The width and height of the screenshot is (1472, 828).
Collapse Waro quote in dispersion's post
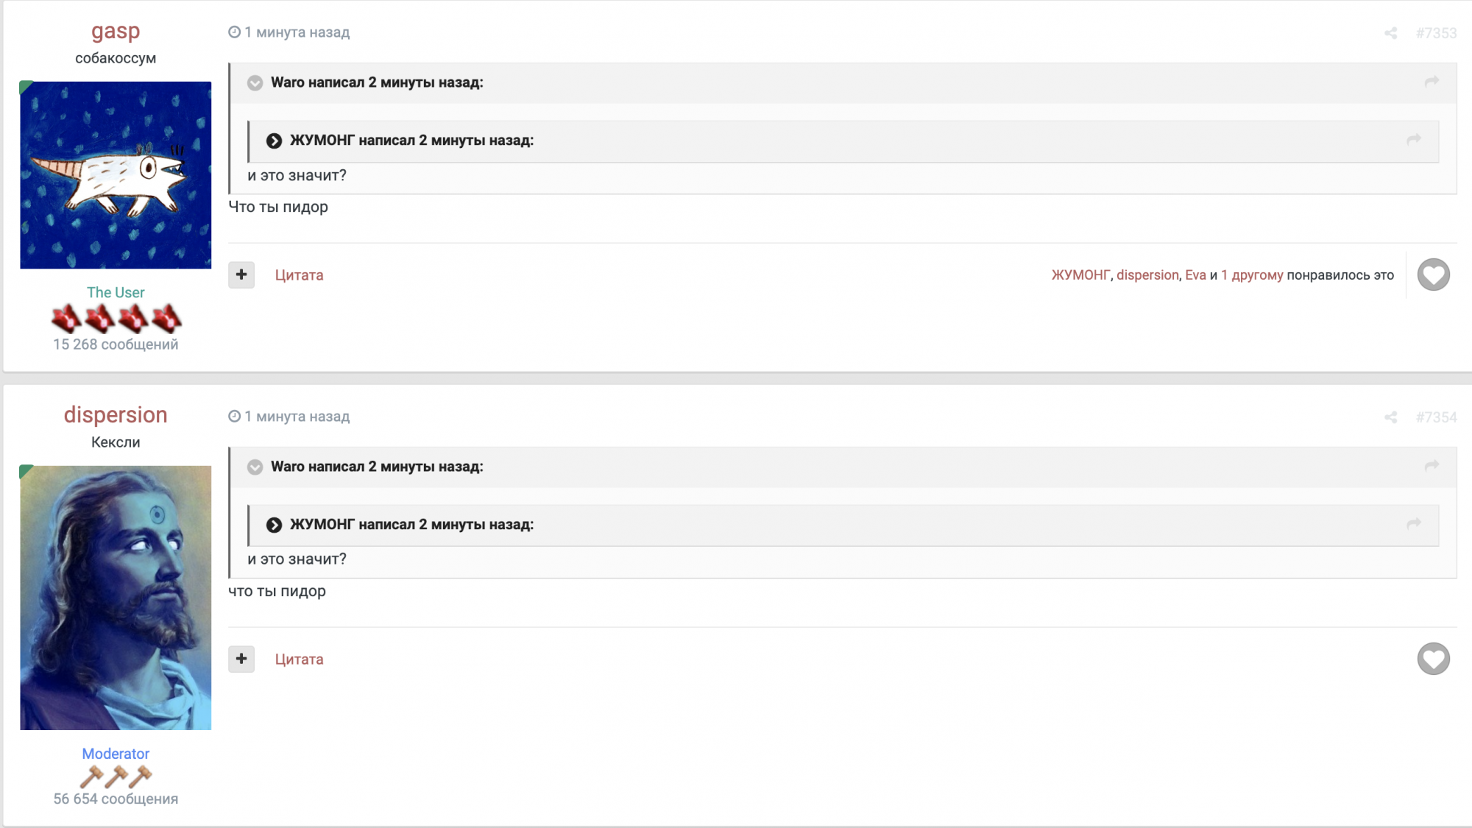pyautogui.click(x=255, y=467)
